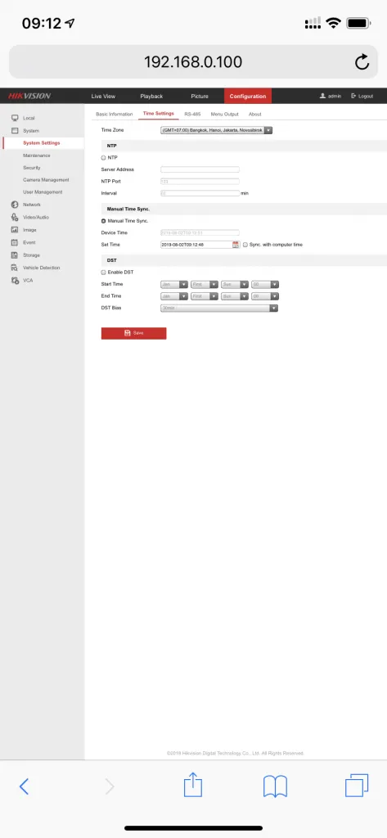Click the Hikvision logo
The height and width of the screenshot is (838, 387).
[x=29, y=97]
